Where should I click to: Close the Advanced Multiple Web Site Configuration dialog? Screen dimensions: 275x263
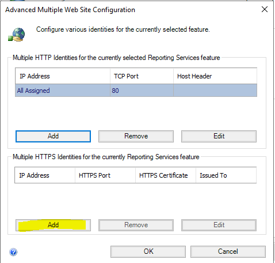click(265, 9)
